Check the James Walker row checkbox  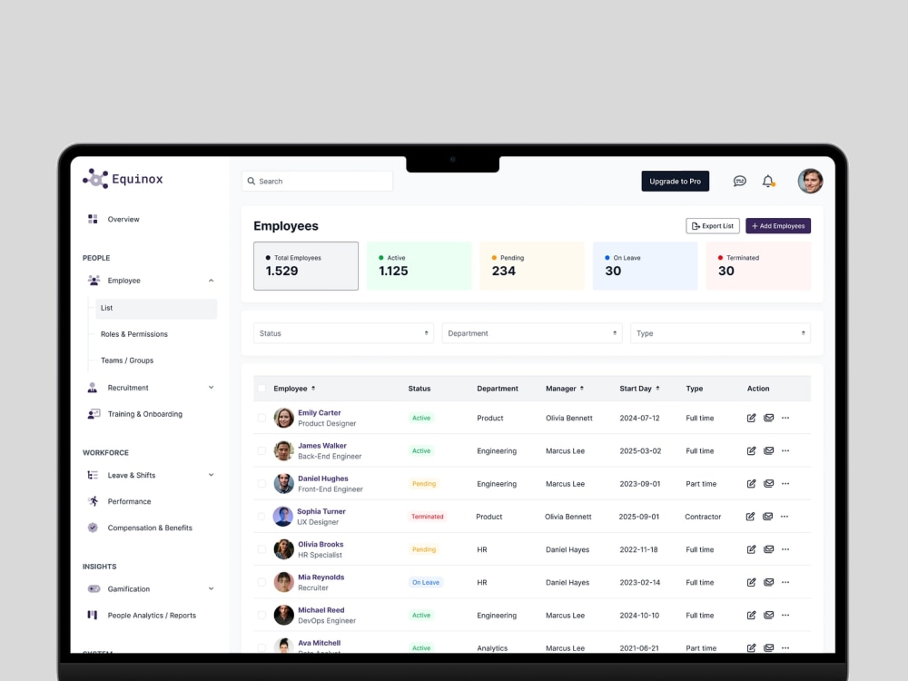click(x=262, y=450)
